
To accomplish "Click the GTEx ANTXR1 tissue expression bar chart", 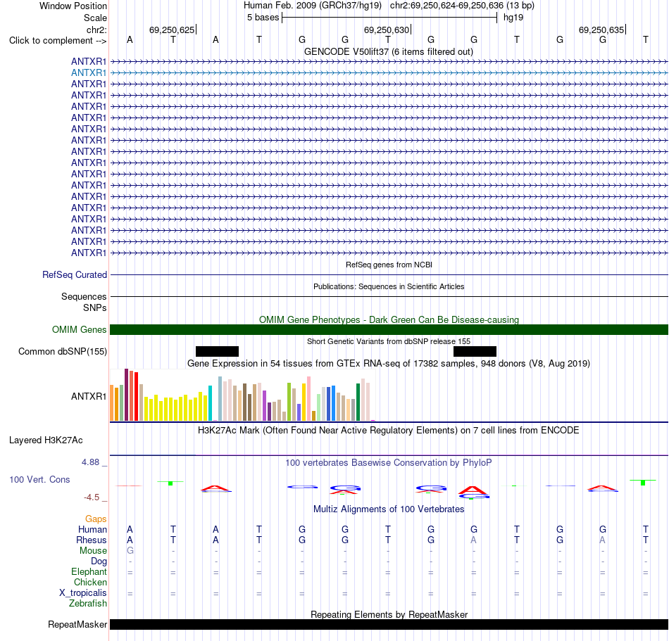I will (x=242, y=395).
